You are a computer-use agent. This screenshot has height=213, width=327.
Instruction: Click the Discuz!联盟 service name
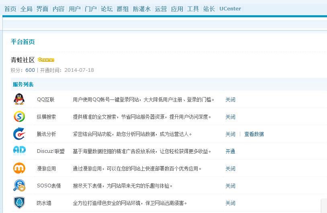[x=51, y=151]
